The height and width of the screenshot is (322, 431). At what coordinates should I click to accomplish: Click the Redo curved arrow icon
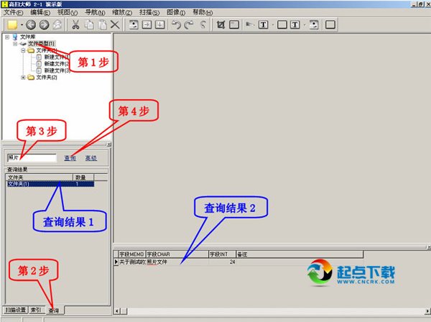click(189, 24)
